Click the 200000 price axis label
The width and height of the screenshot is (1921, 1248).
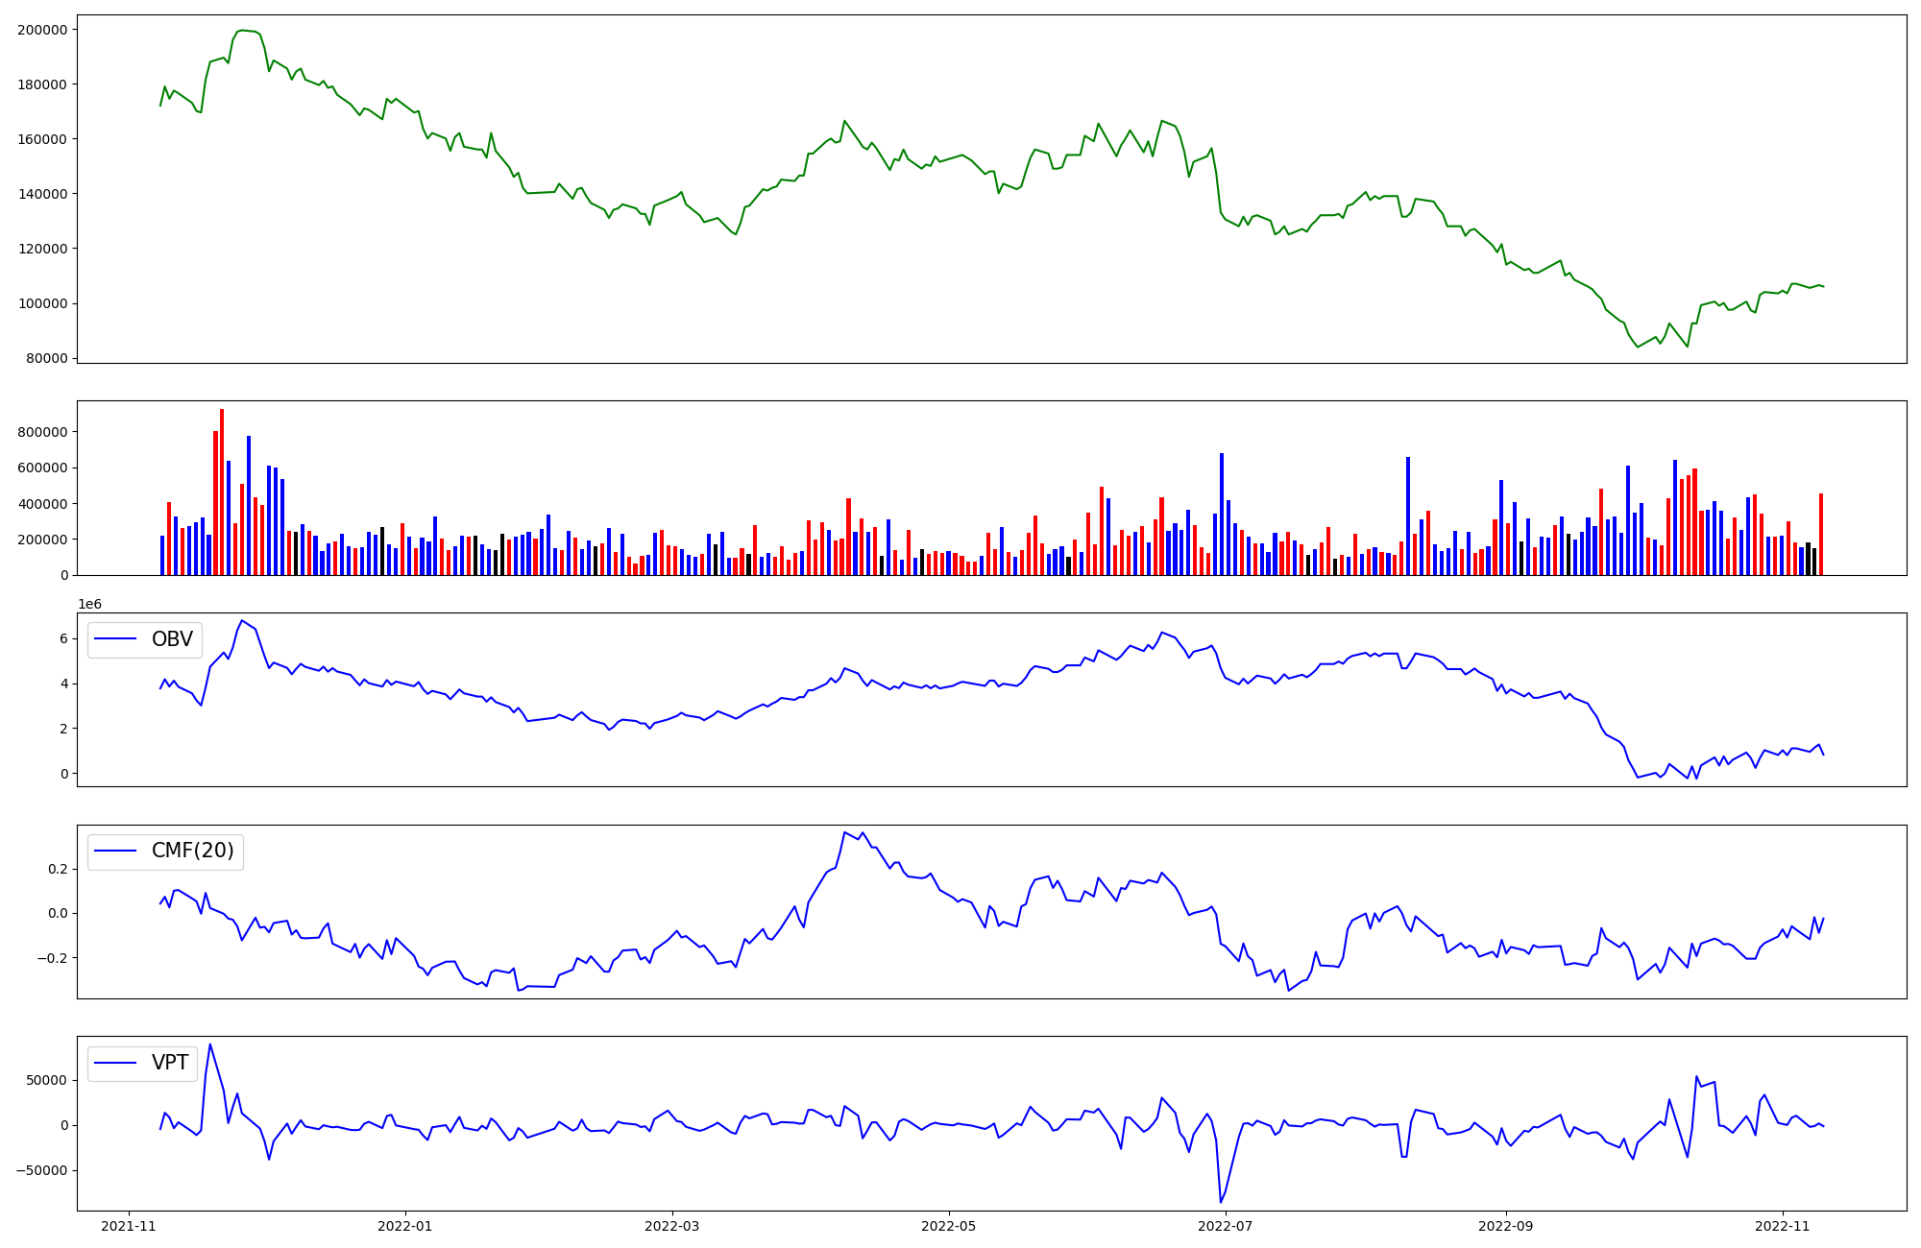pos(42,30)
